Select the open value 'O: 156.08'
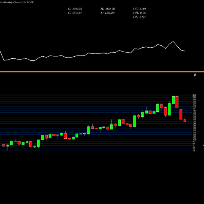Viewport: 204px width, 204px height. click(75, 9)
